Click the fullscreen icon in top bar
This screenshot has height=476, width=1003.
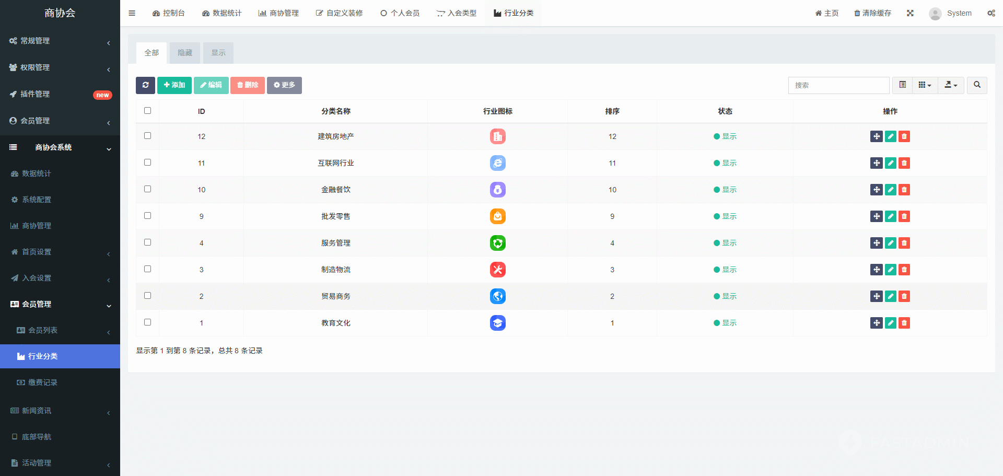pyautogui.click(x=910, y=13)
